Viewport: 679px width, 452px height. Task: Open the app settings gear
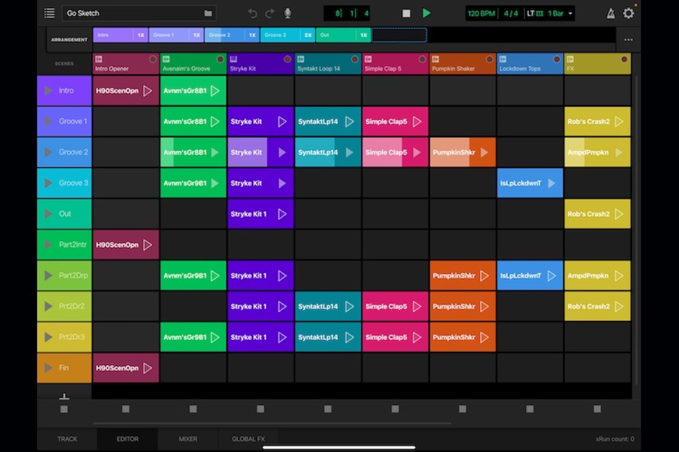click(x=629, y=13)
